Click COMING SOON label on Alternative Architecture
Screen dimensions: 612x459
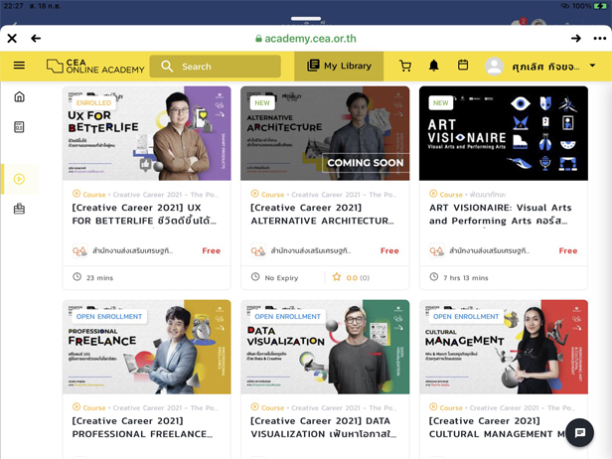tap(366, 162)
